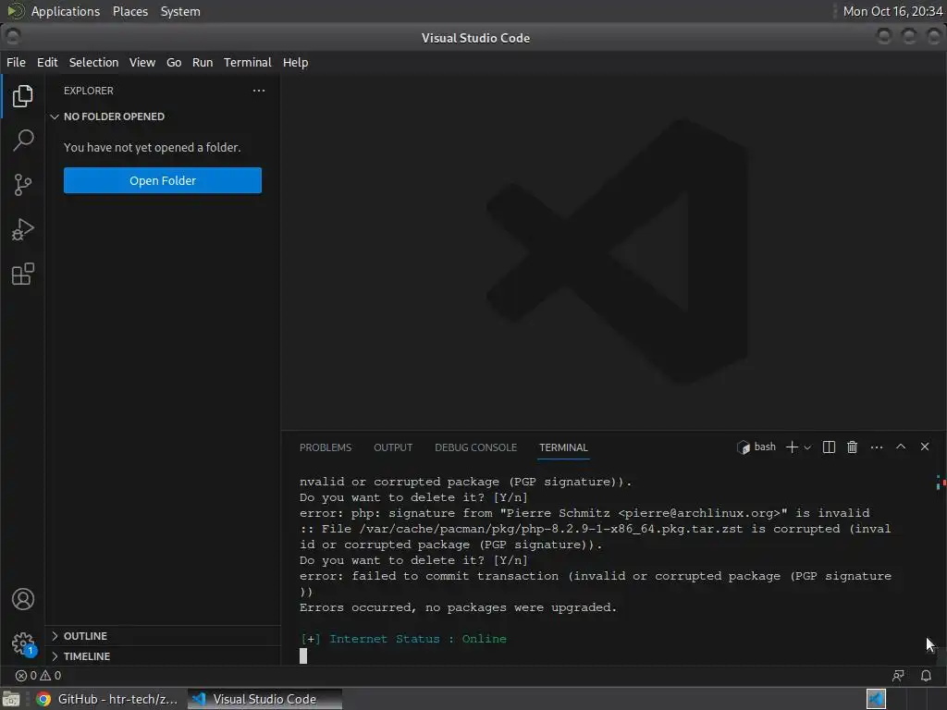Split the terminal panel

pyautogui.click(x=829, y=447)
